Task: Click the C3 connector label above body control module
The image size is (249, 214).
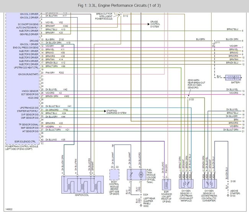Action: (x=117, y=167)
